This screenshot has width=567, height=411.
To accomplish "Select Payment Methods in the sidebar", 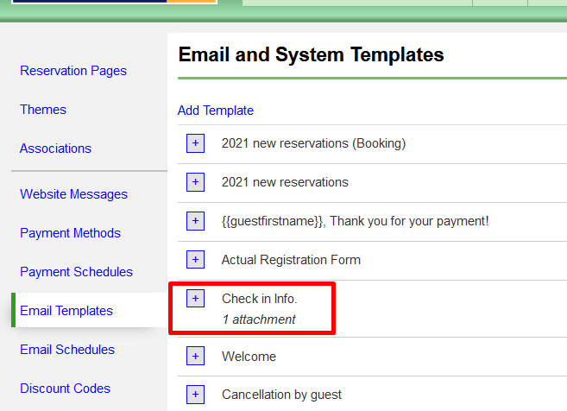I will 70,233.
